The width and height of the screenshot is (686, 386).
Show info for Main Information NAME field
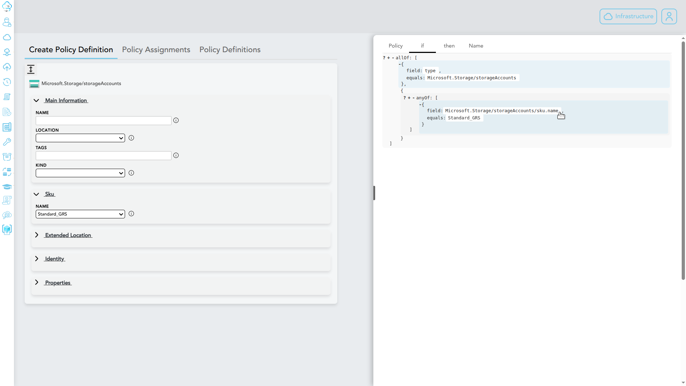click(x=176, y=120)
